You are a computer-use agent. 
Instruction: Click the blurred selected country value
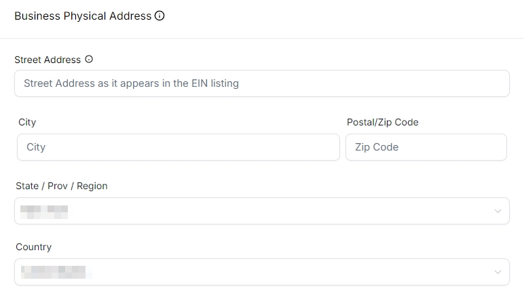coord(54,272)
